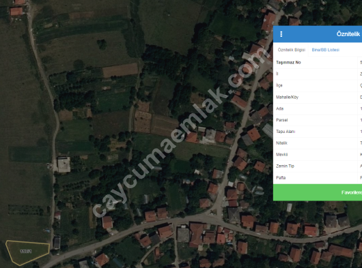Select the Taşınmaz No row

(318, 63)
